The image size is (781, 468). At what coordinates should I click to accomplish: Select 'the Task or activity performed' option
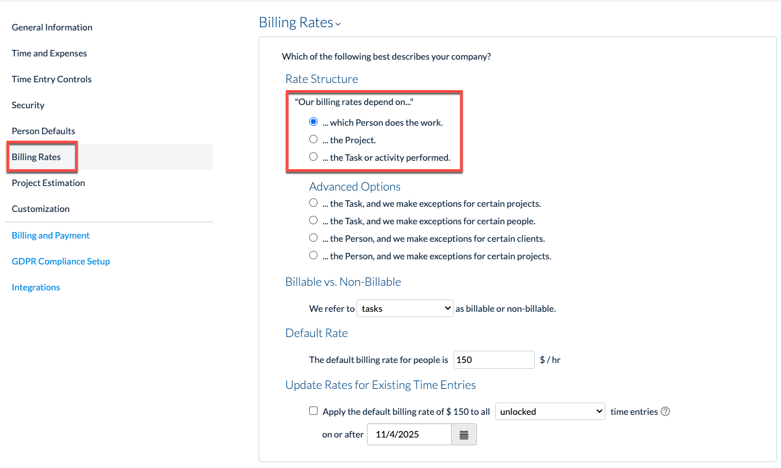click(314, 157)
